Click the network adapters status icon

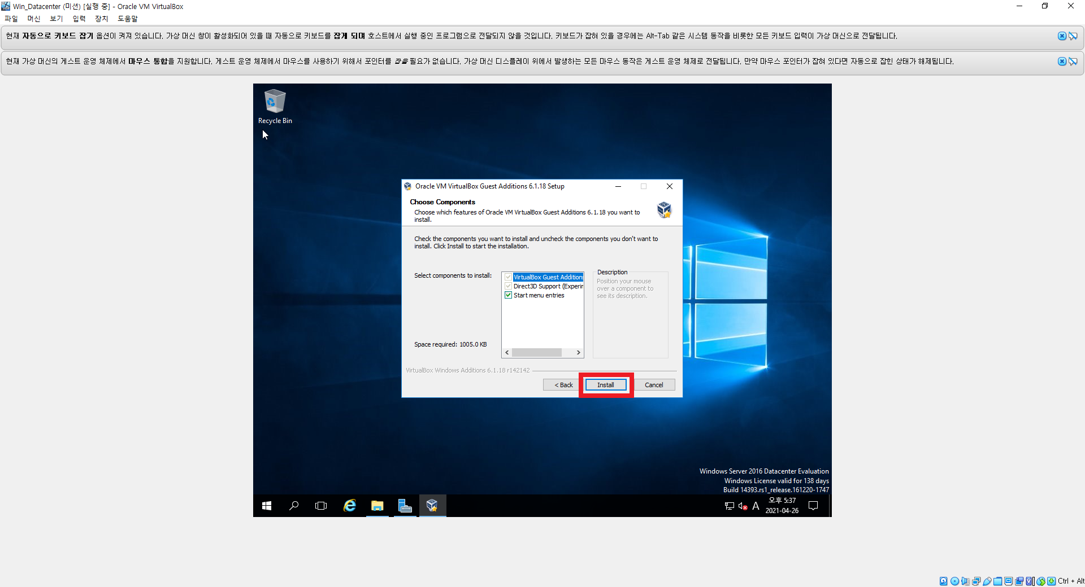976,581
